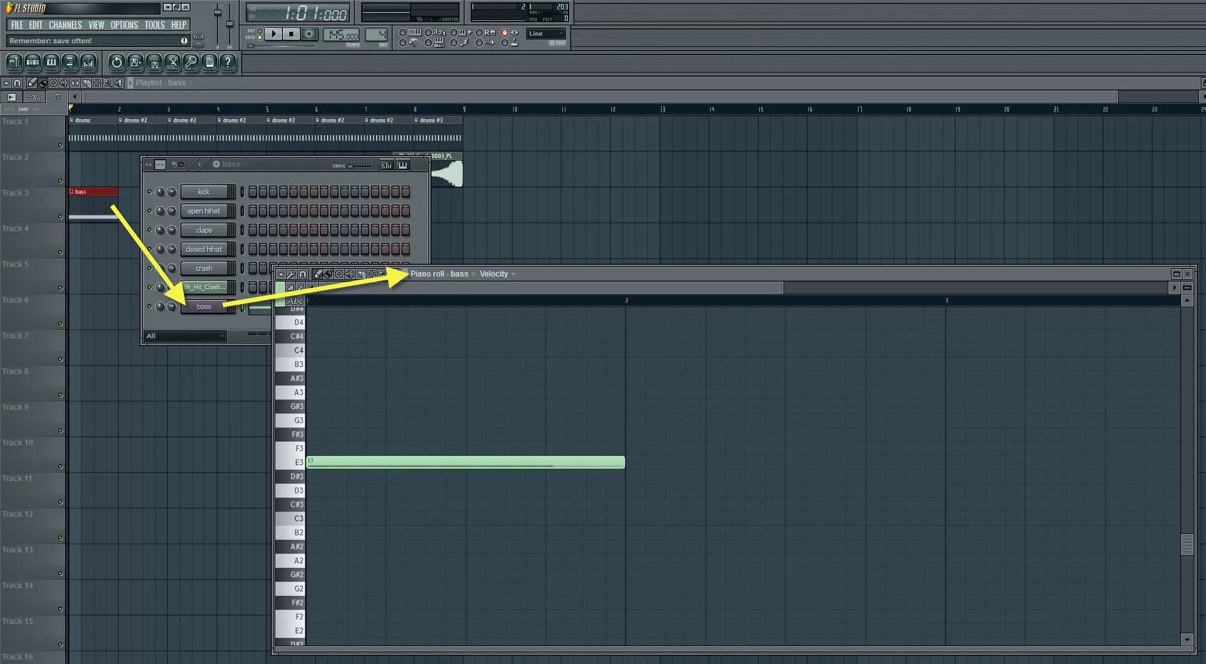Click the help question-mark icon
The image size is (1206, 664).
228,62
